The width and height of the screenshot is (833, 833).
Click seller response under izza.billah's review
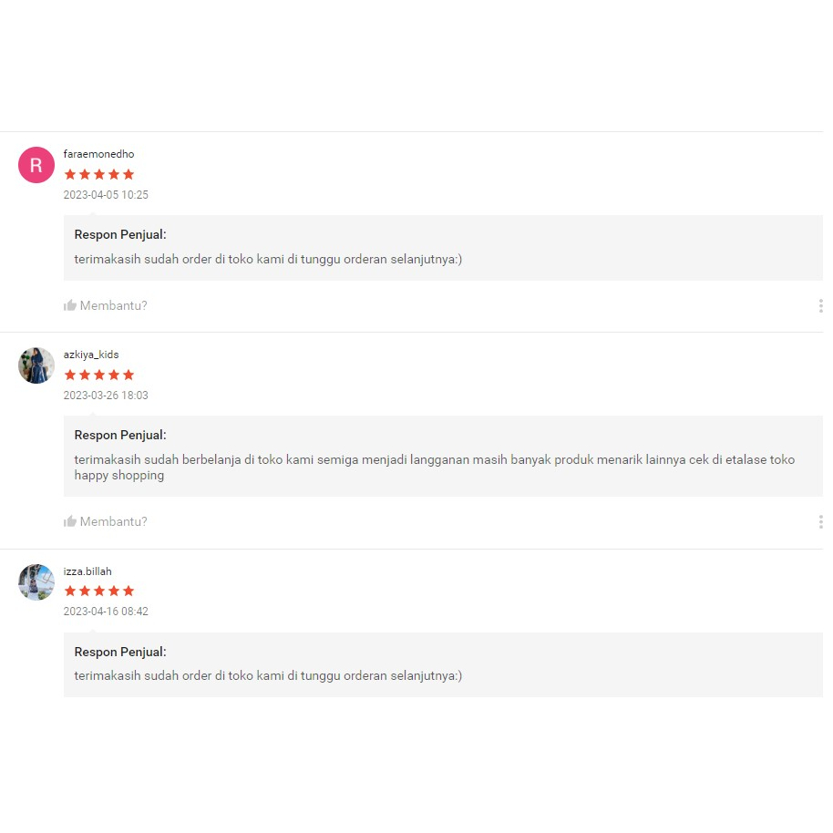point(268,675)
